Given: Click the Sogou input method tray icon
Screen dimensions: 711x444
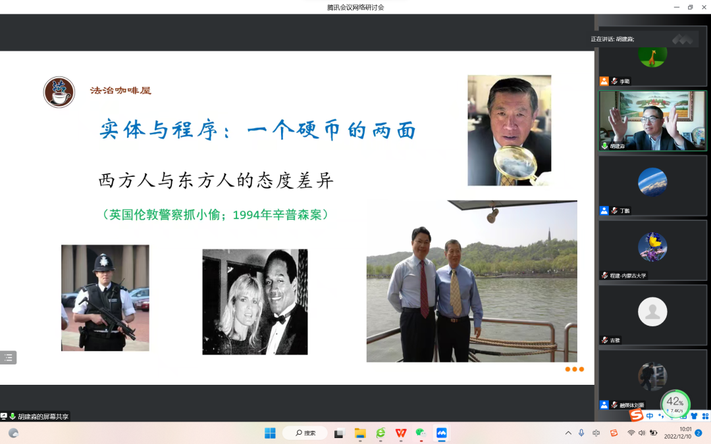Looking at the screenshot, I should [614, 433].
